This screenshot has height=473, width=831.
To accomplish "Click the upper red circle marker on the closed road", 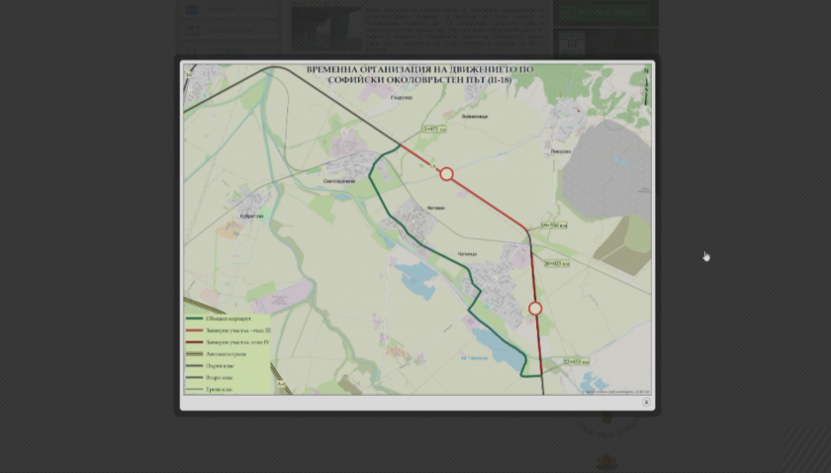I will point(447,174).
